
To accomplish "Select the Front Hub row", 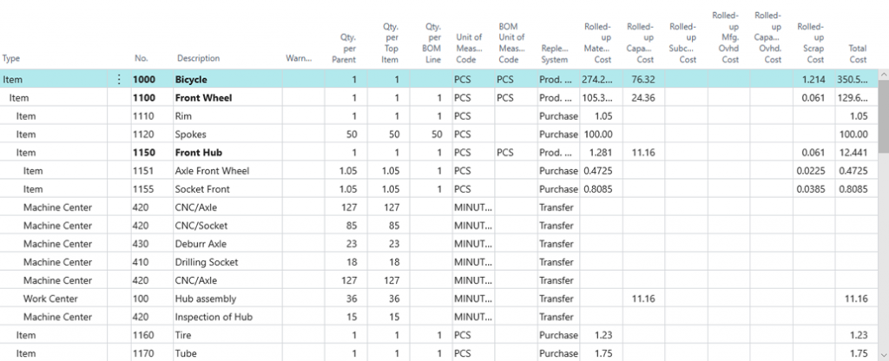I will pyautogui.click(x=201, y=153).
